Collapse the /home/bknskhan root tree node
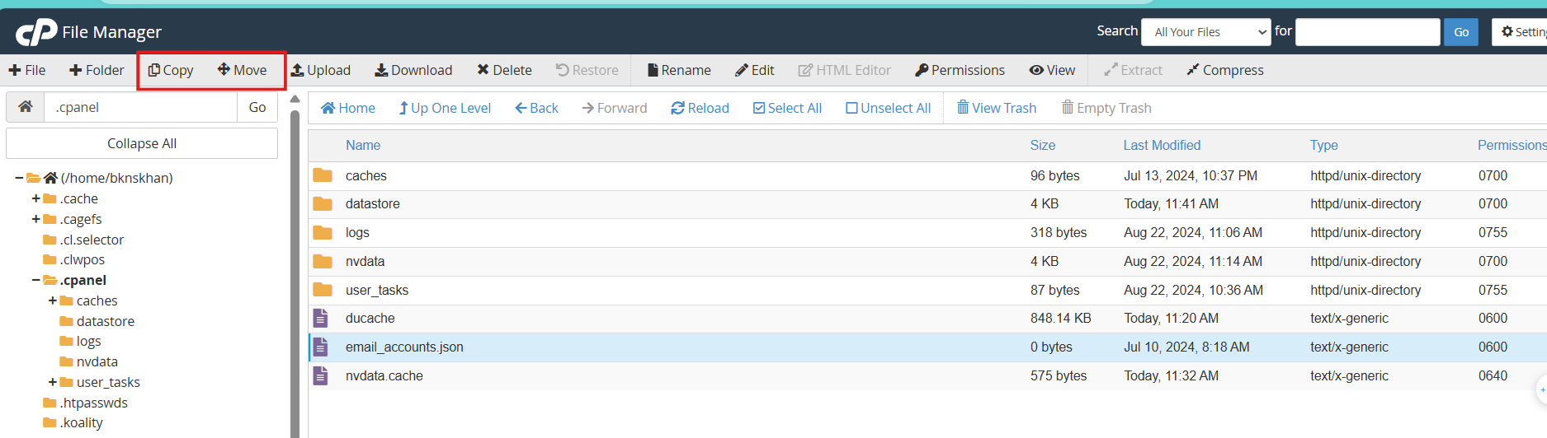Screen dimensions: 1547x438 (x=19, y=178)
